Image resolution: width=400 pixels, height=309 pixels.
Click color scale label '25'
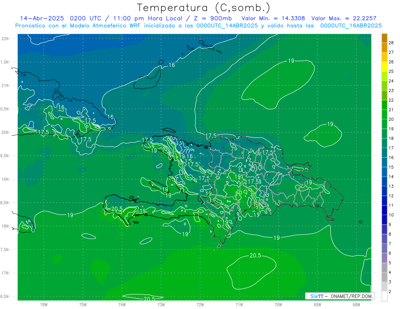click(x=391, y=71)
